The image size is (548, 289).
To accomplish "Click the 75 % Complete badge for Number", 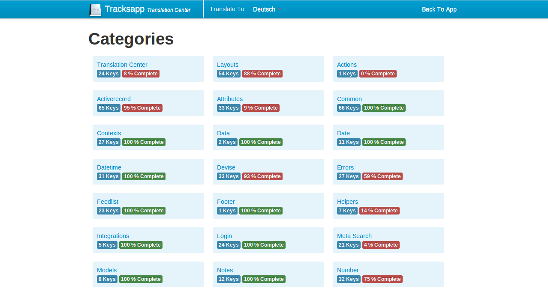I will (382, 279).
